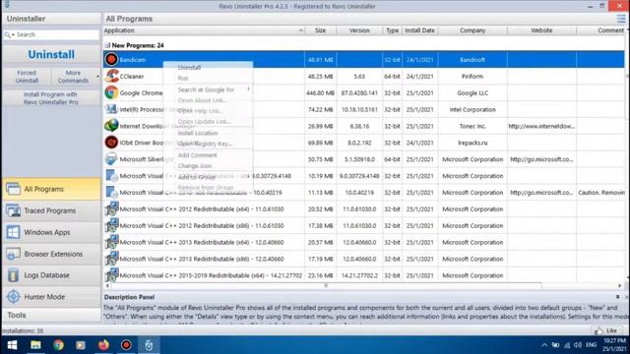Click the Logs Database sidebar icon
This screenshot has width=630, height=354.
click(x=13, y=275)
